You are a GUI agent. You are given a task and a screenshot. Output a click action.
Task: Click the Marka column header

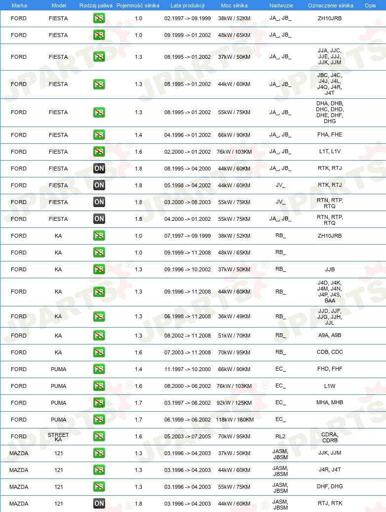pos(19,5)
